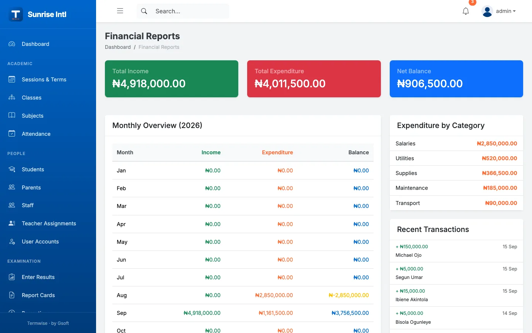
Task: Click the Students graduation cap icon
Action: pyautogui.click(x=12, y=169)
